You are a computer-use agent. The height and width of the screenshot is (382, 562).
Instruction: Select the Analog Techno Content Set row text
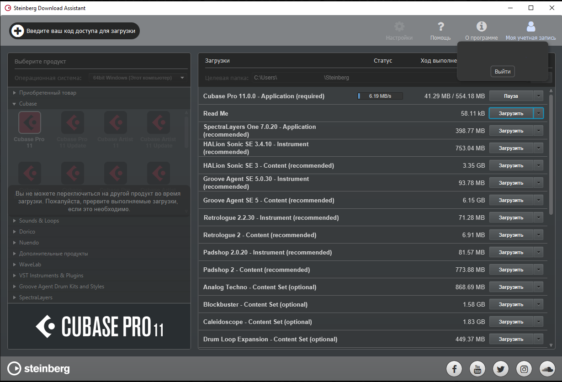260,287
